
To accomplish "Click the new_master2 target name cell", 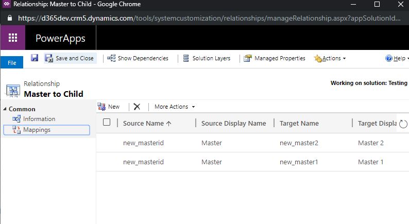I will 299,143.
